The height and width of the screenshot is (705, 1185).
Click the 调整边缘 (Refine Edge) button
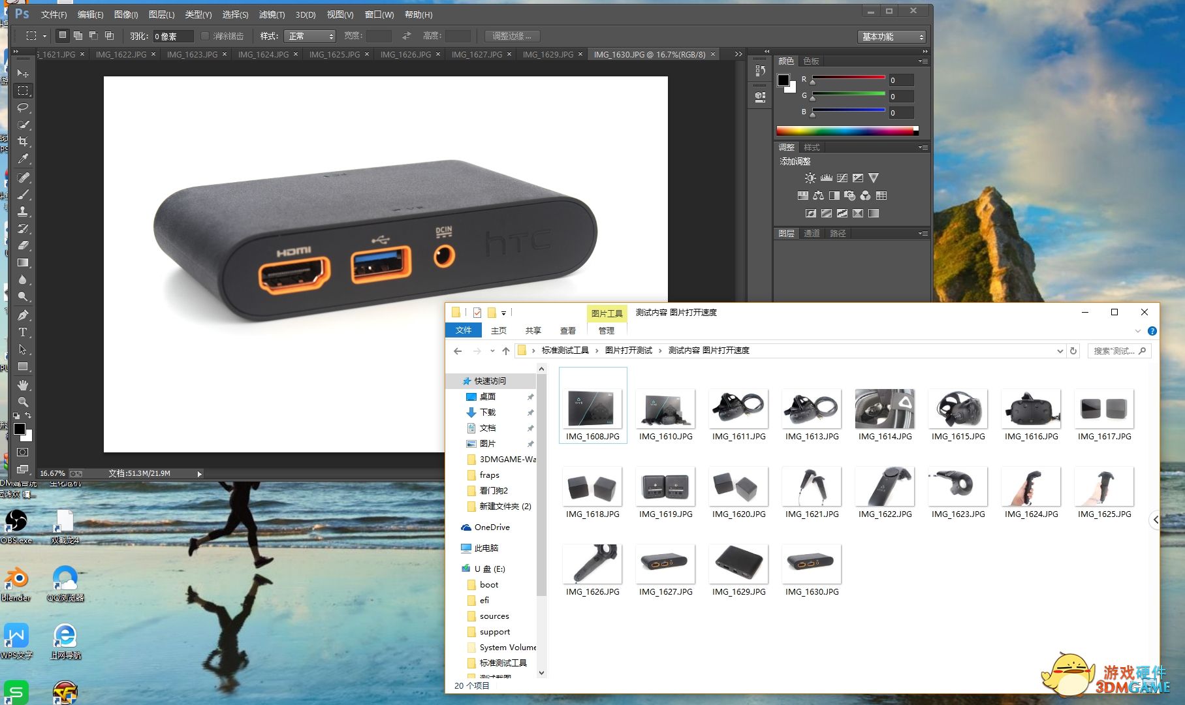point(512,36)
